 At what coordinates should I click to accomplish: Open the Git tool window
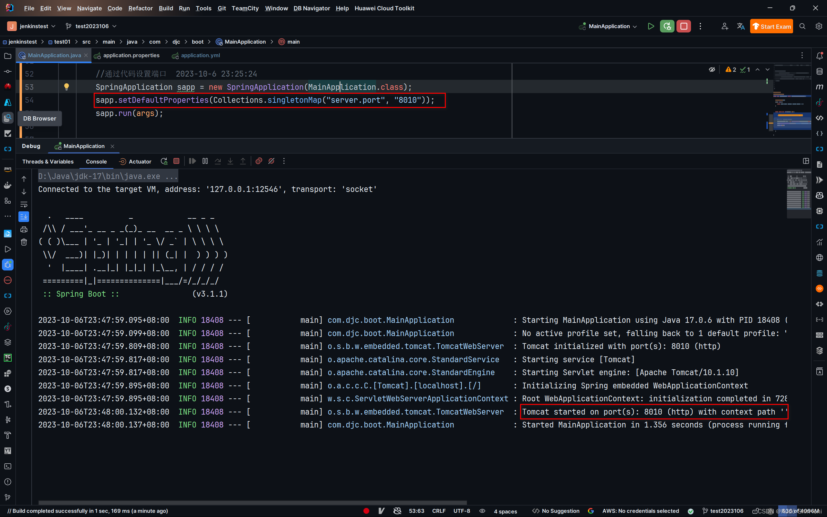coord(7,497)
